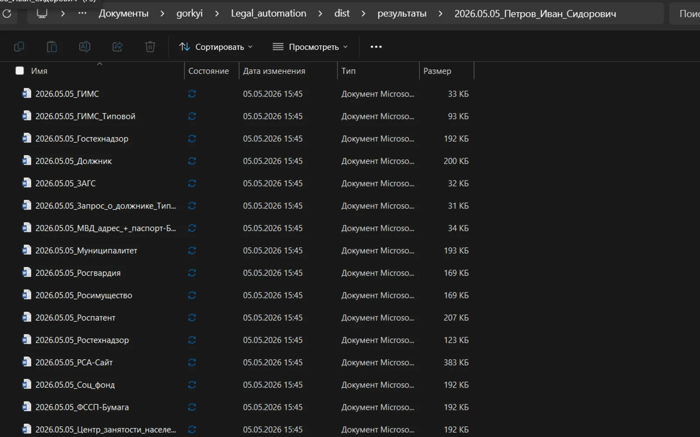The width and height of the screenshot is (700, 437).
Task: Sort by the Тип column header
Action: [x=349, y=71]
